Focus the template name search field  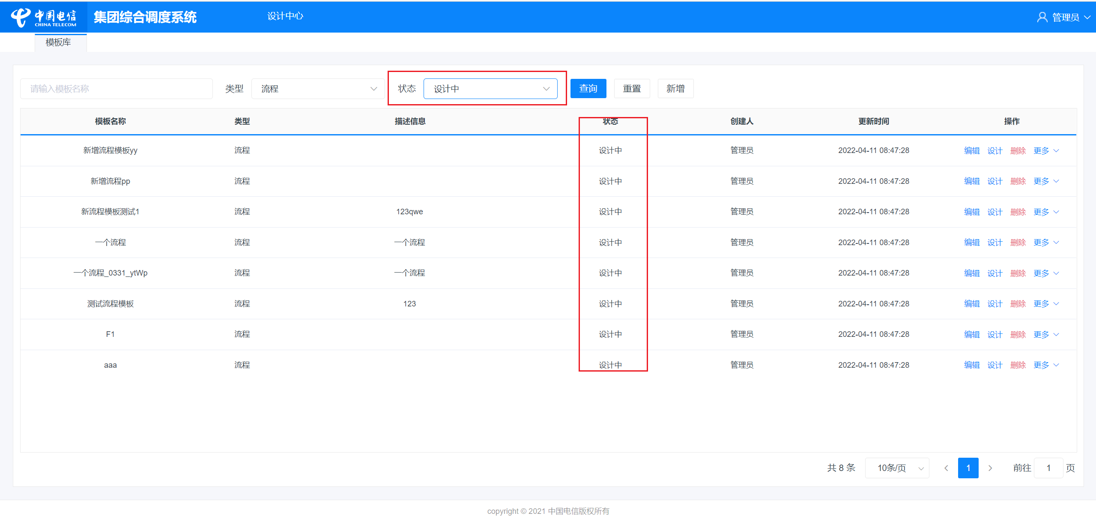pyautogui.click(x=116, y=89)
